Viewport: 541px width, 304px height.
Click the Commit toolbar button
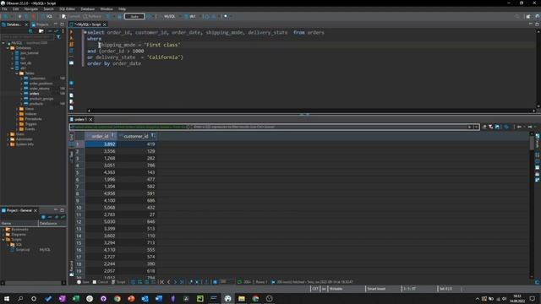pos(71,16)
